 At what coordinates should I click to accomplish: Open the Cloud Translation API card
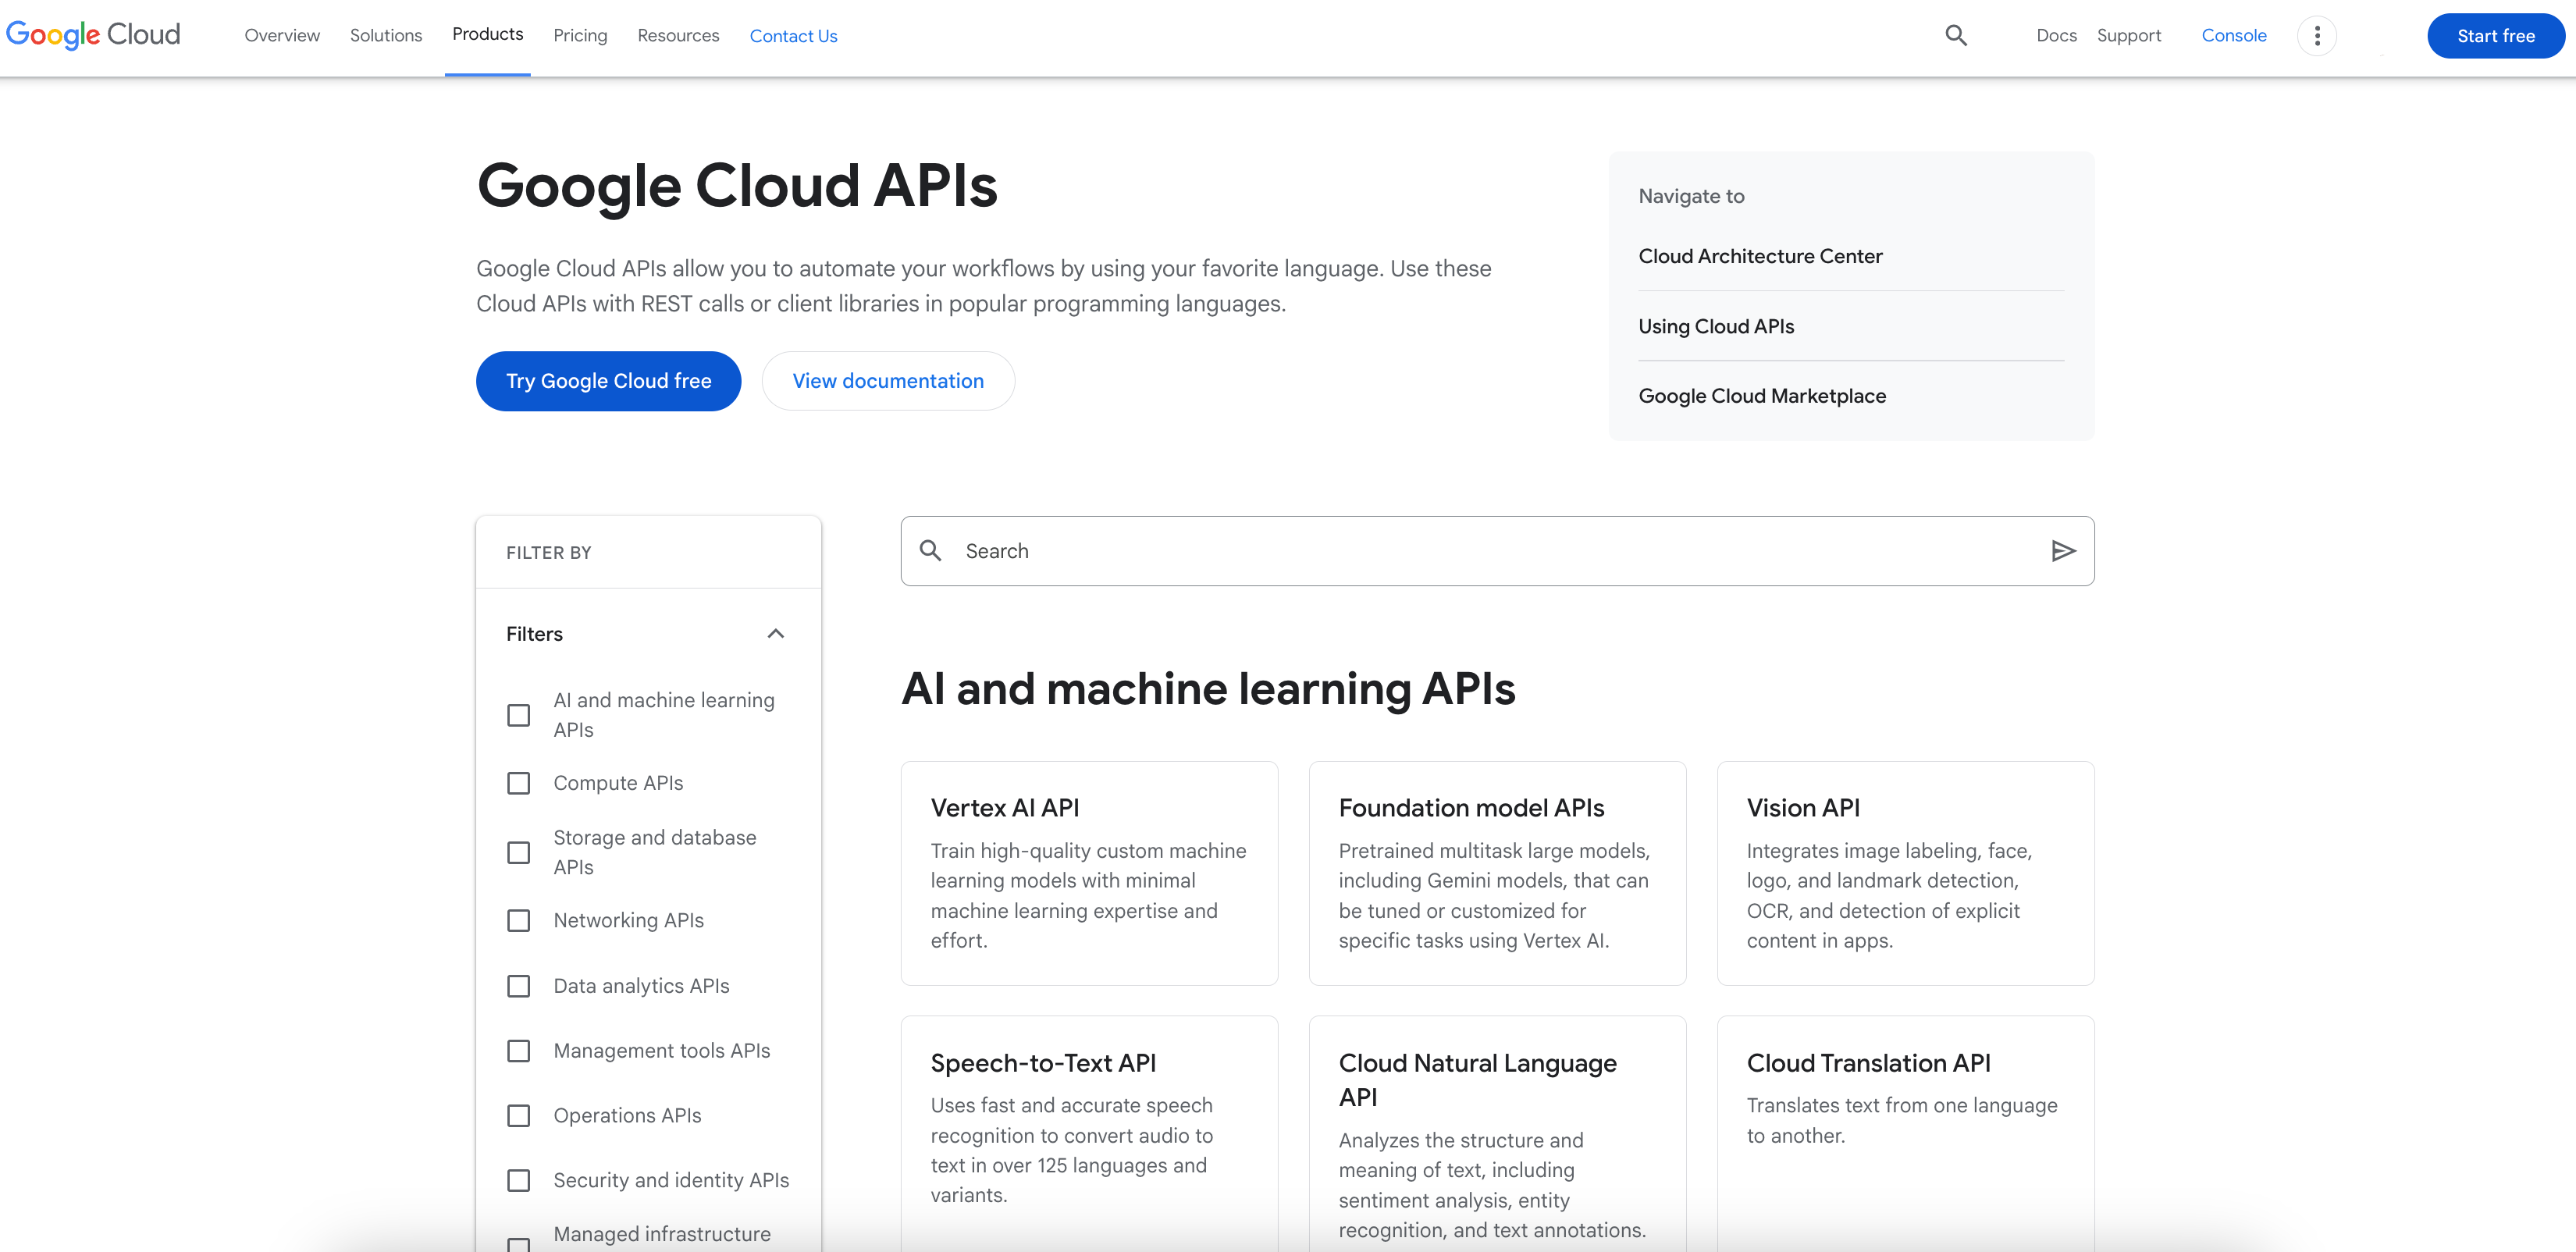[1905, 1133]
